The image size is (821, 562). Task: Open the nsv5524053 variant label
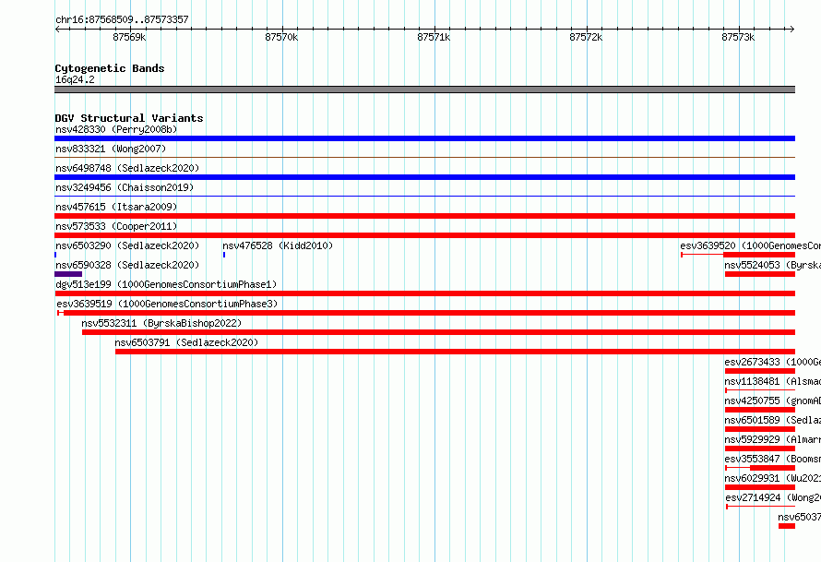(x=773, y=265)
